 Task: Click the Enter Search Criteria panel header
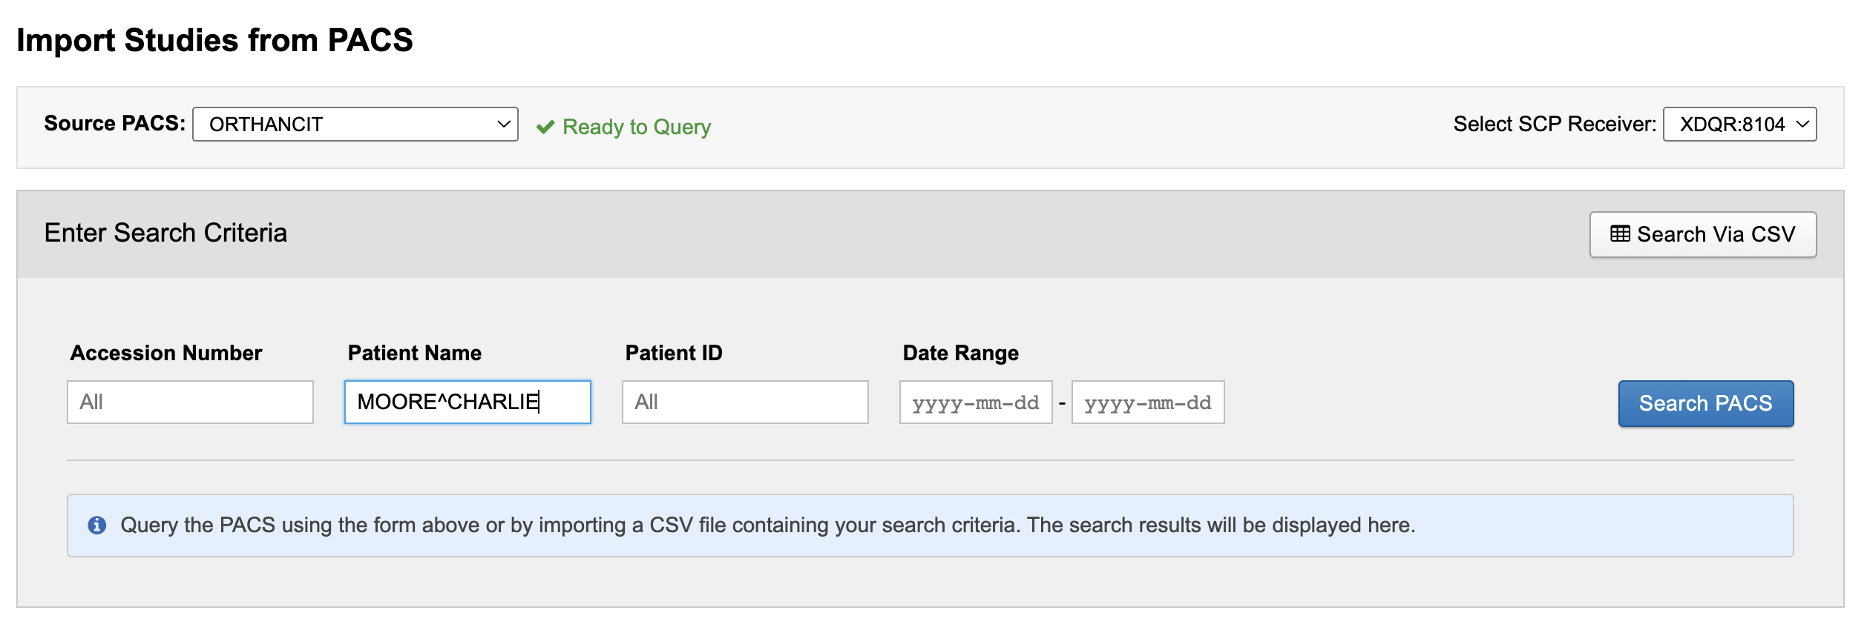165,233
